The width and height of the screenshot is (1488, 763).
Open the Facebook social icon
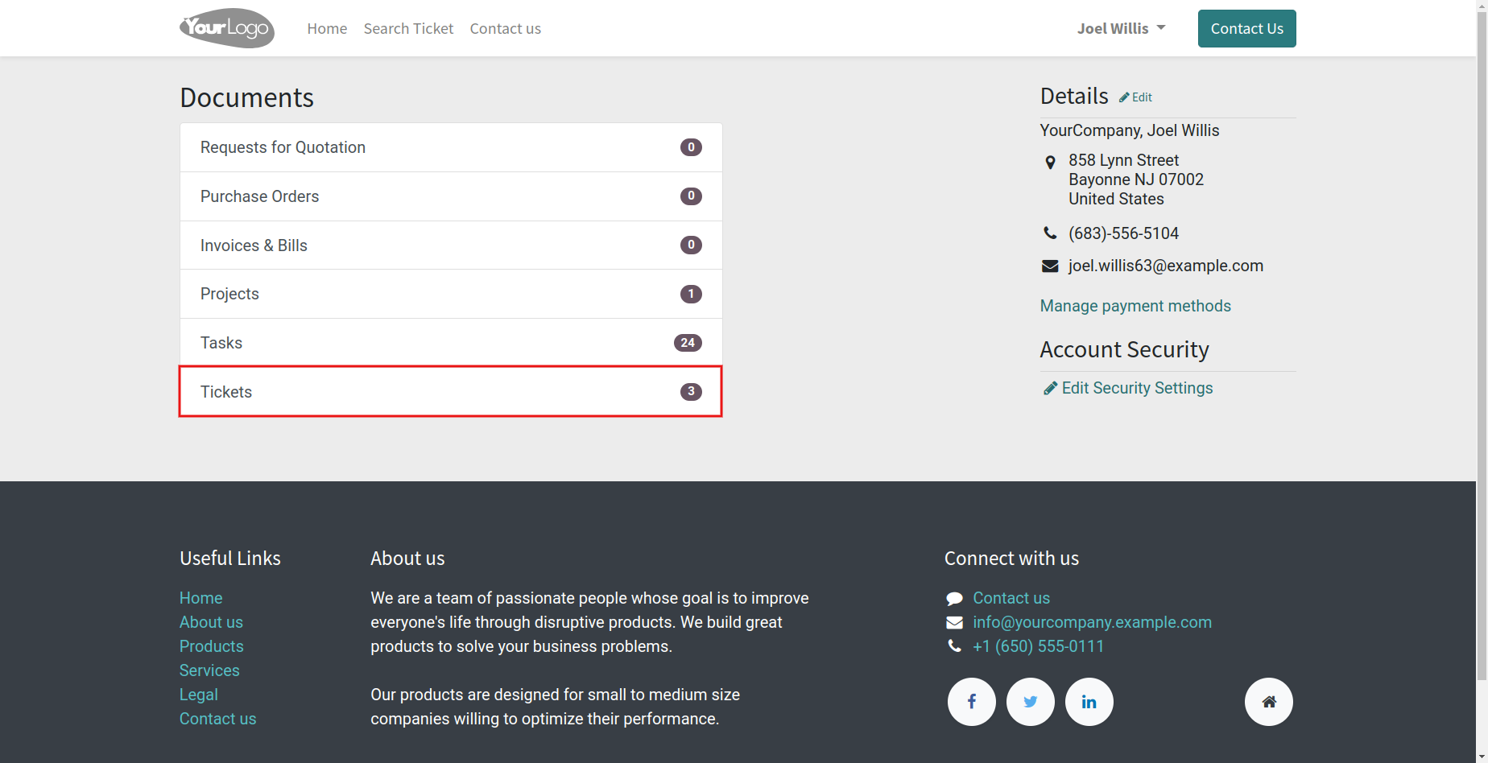click(972, 702)
